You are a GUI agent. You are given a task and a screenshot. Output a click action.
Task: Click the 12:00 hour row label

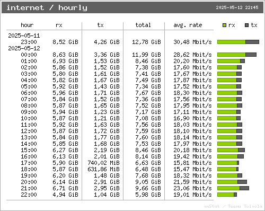(x=29, y=131)
